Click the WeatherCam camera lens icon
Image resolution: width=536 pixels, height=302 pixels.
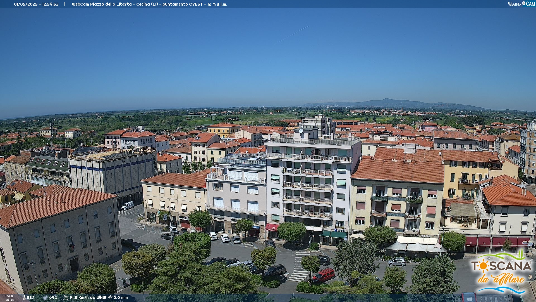(x=524, y=3)
